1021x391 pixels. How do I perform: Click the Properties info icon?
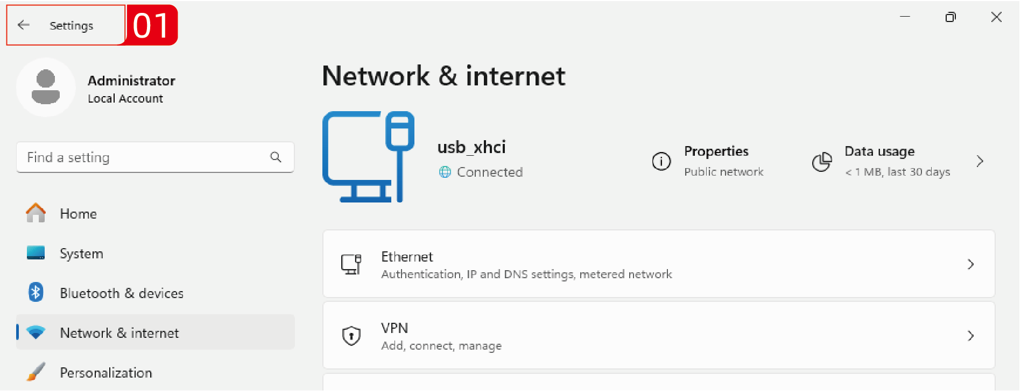661,161
